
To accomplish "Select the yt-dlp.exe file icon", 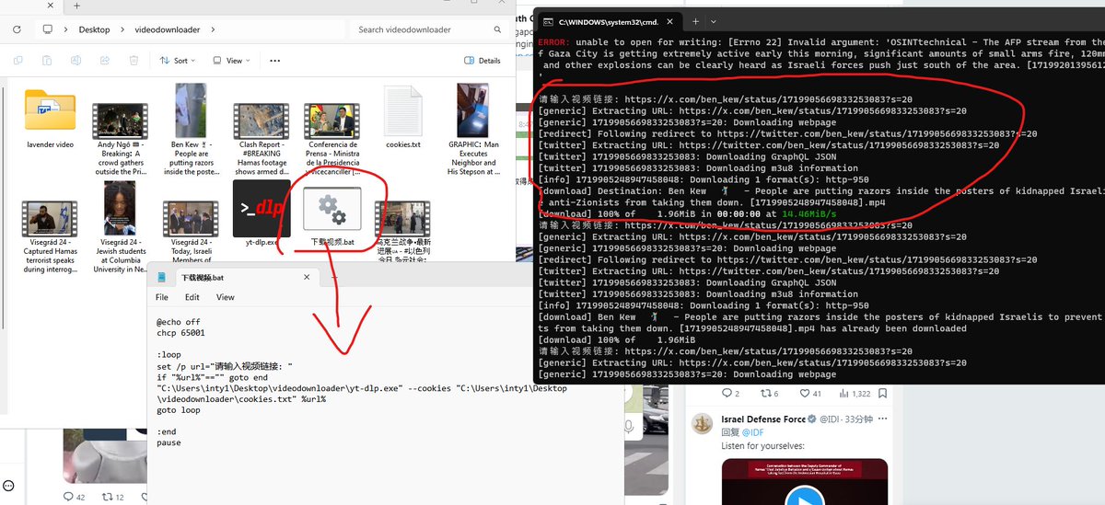I will [x=262, y=208].
